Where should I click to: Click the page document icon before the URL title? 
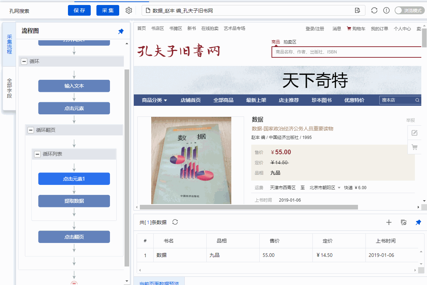coord(148,10)
